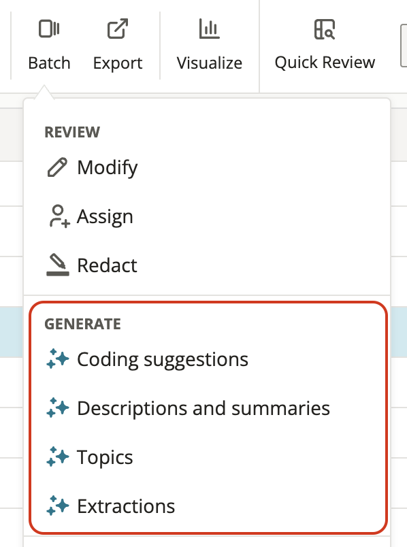Click the Export arrow icon
The image size is (407, 547).
tap(117, 29)
